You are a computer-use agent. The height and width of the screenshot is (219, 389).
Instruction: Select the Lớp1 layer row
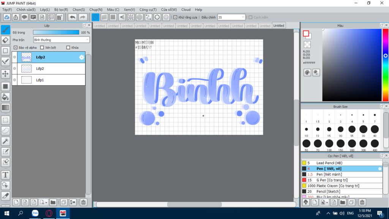[x=49, y=80]
